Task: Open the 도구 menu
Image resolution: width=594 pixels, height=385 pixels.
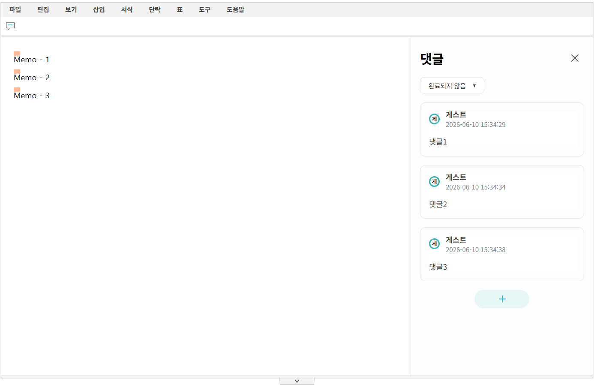Action: [205, 9]
